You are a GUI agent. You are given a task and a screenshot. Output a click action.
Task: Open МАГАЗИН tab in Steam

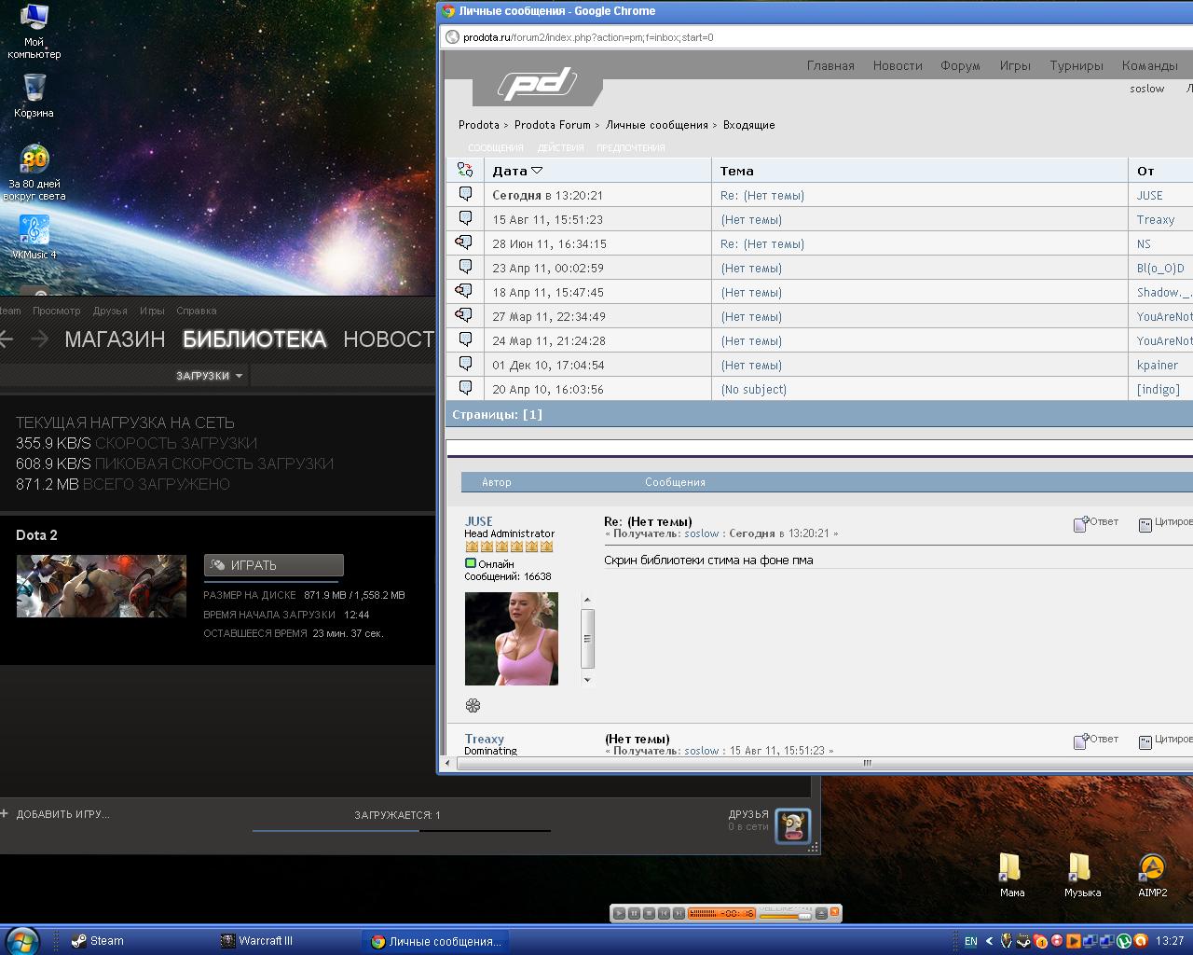[115, 339]
